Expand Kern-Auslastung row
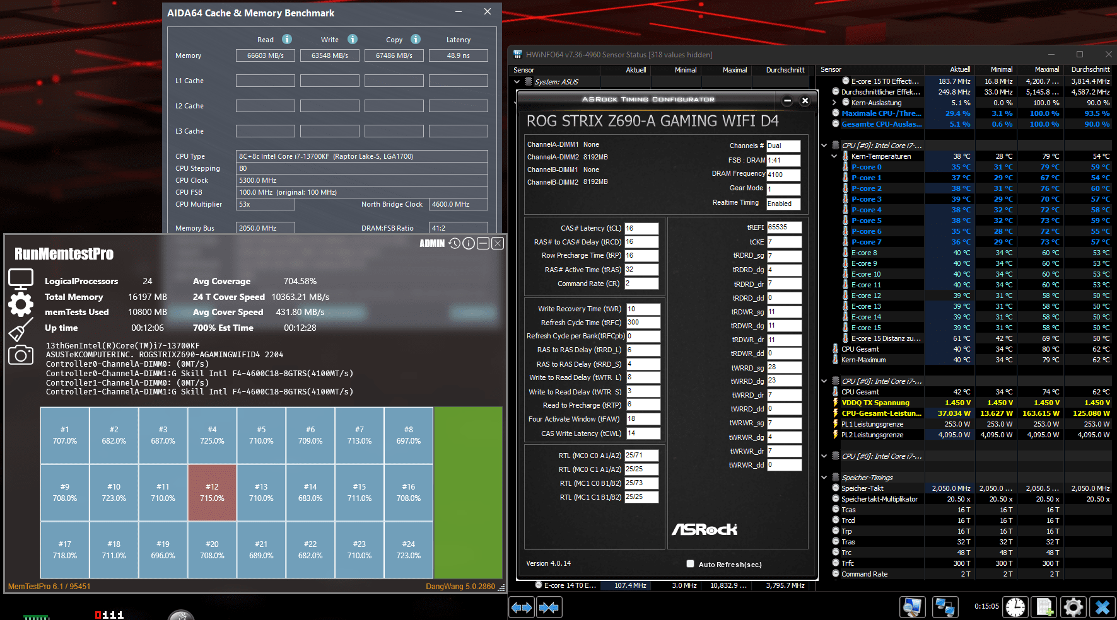1117x620 pixels. (834, 103)
